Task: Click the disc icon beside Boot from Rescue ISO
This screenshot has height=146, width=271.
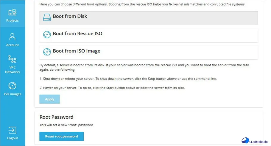Action: [47, 34]
